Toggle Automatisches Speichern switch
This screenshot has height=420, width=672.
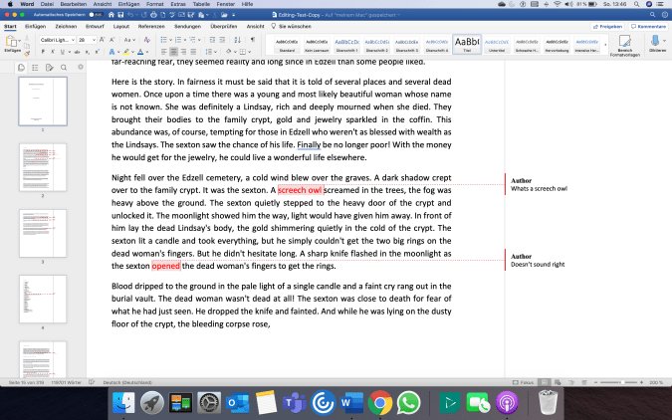(x=96, y=16)
